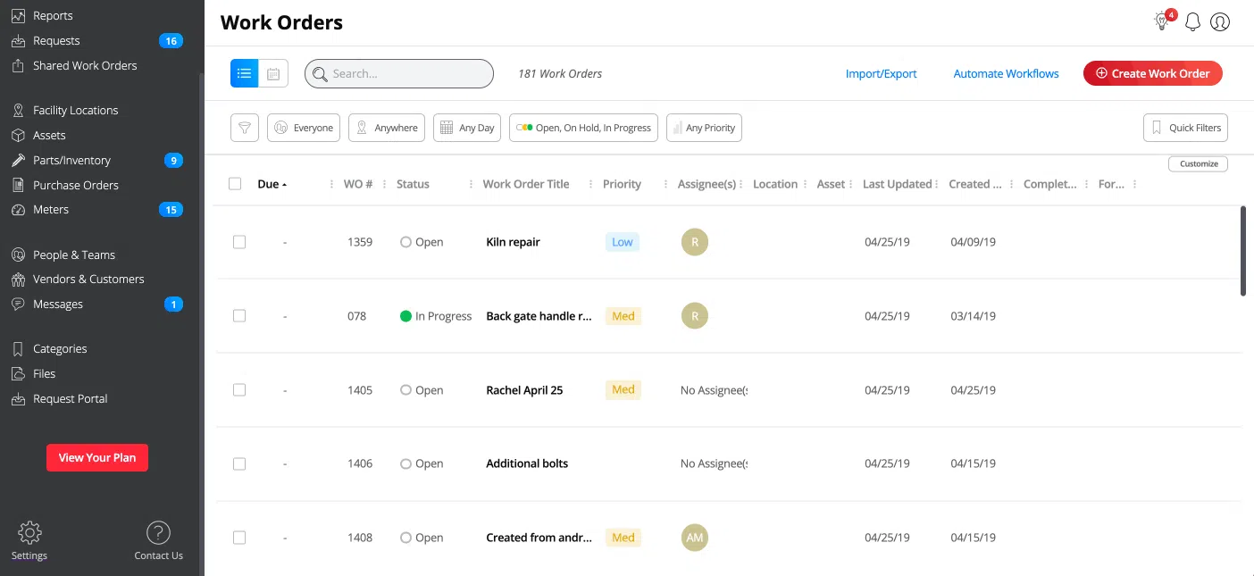The height and width of the screenshot is (576, 1254).
Task: Open the status filter dropdown
Action: click(x=583, y=128)
